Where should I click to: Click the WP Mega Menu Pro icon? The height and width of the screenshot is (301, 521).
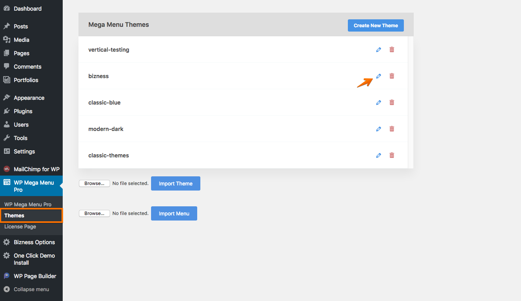(7, 182)
